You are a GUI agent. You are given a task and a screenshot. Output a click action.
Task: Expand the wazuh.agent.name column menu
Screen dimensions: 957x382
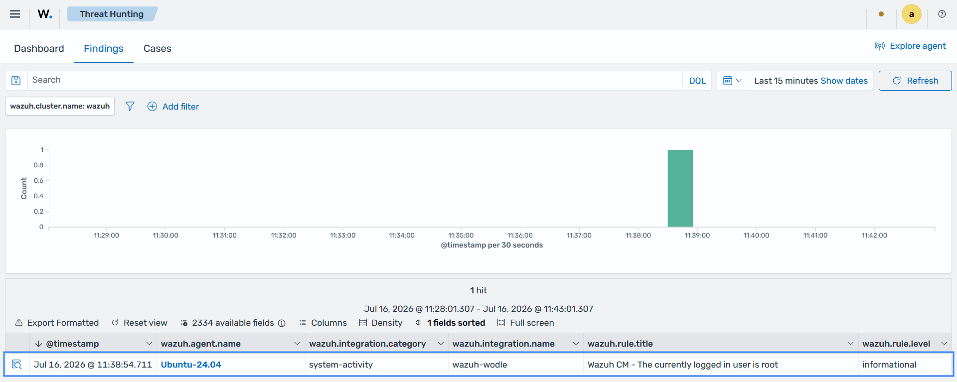point(298,344)
